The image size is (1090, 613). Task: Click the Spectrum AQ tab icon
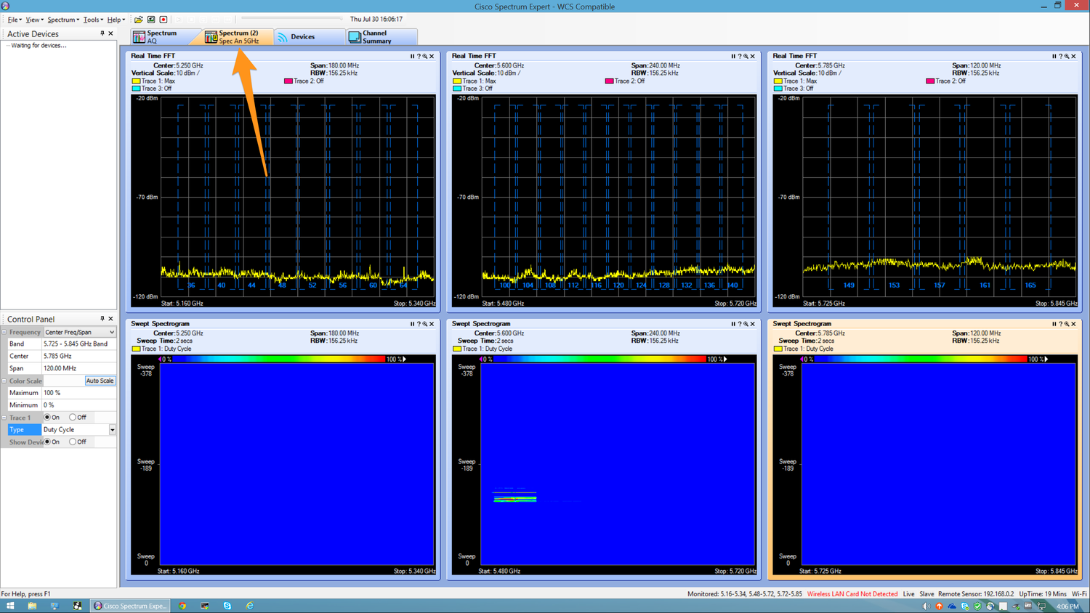[x=139, y=36]
